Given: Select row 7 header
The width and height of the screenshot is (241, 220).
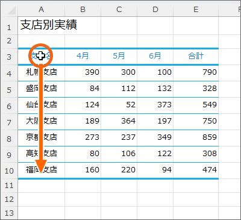Looking at the screenshot, I should pyautogui.click(x=9, y=122).
